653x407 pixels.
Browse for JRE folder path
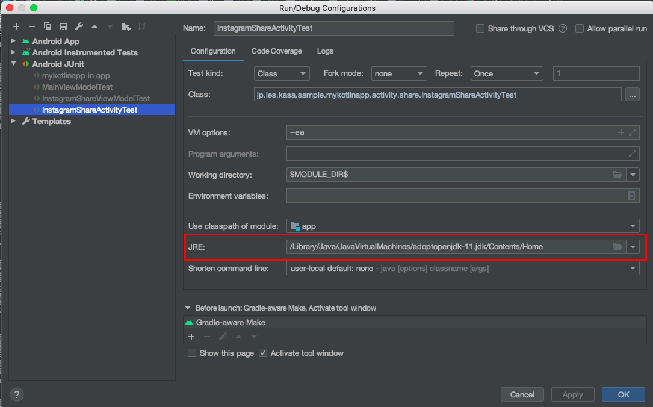[617, 247]
